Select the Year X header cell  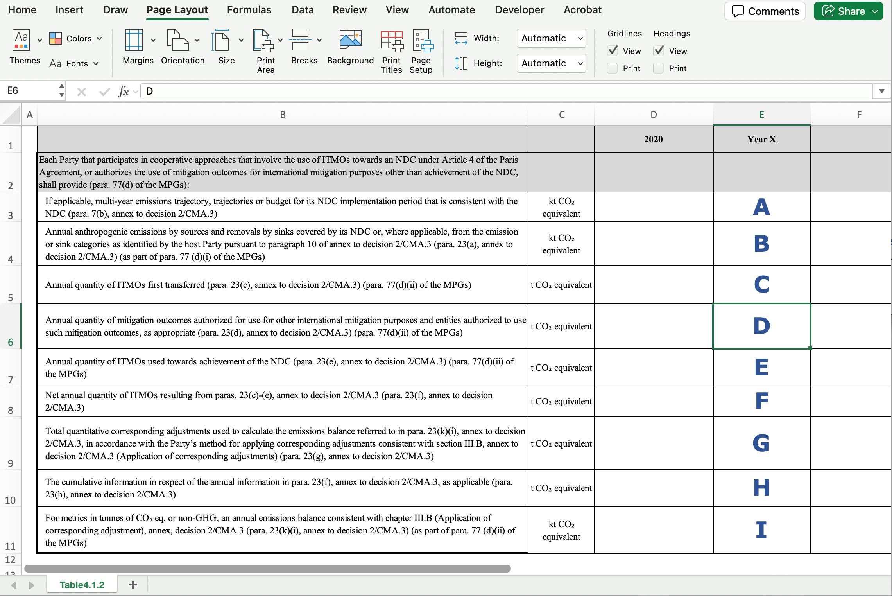click(x=761, y=139)
